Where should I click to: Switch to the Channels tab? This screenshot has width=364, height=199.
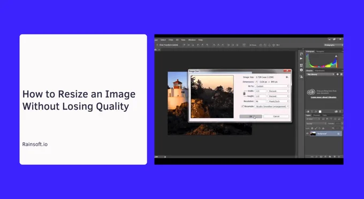pyautogui.click(x=317, y=115)
